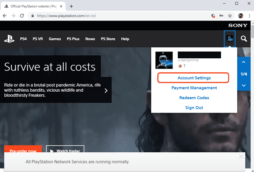The height and width of the screenshot is (172, 254).
Task: Click the profile avatar thumbnail in dropdown
Action: pyautogui.click(x=164, y=60)
